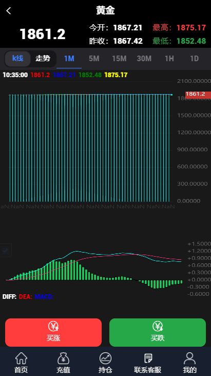Switch to k线 candlestick view
Image resolution: width=211 pixels, height=376 pixels.
point(17,59)
